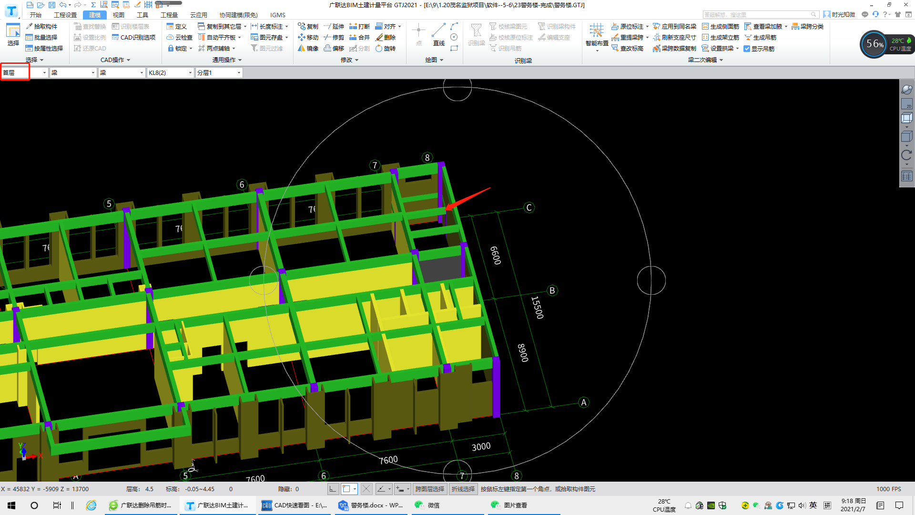Viewport: 915px width, 515px height.
Task: Run 云检查 cloud check
Action: tap(180, 37)
